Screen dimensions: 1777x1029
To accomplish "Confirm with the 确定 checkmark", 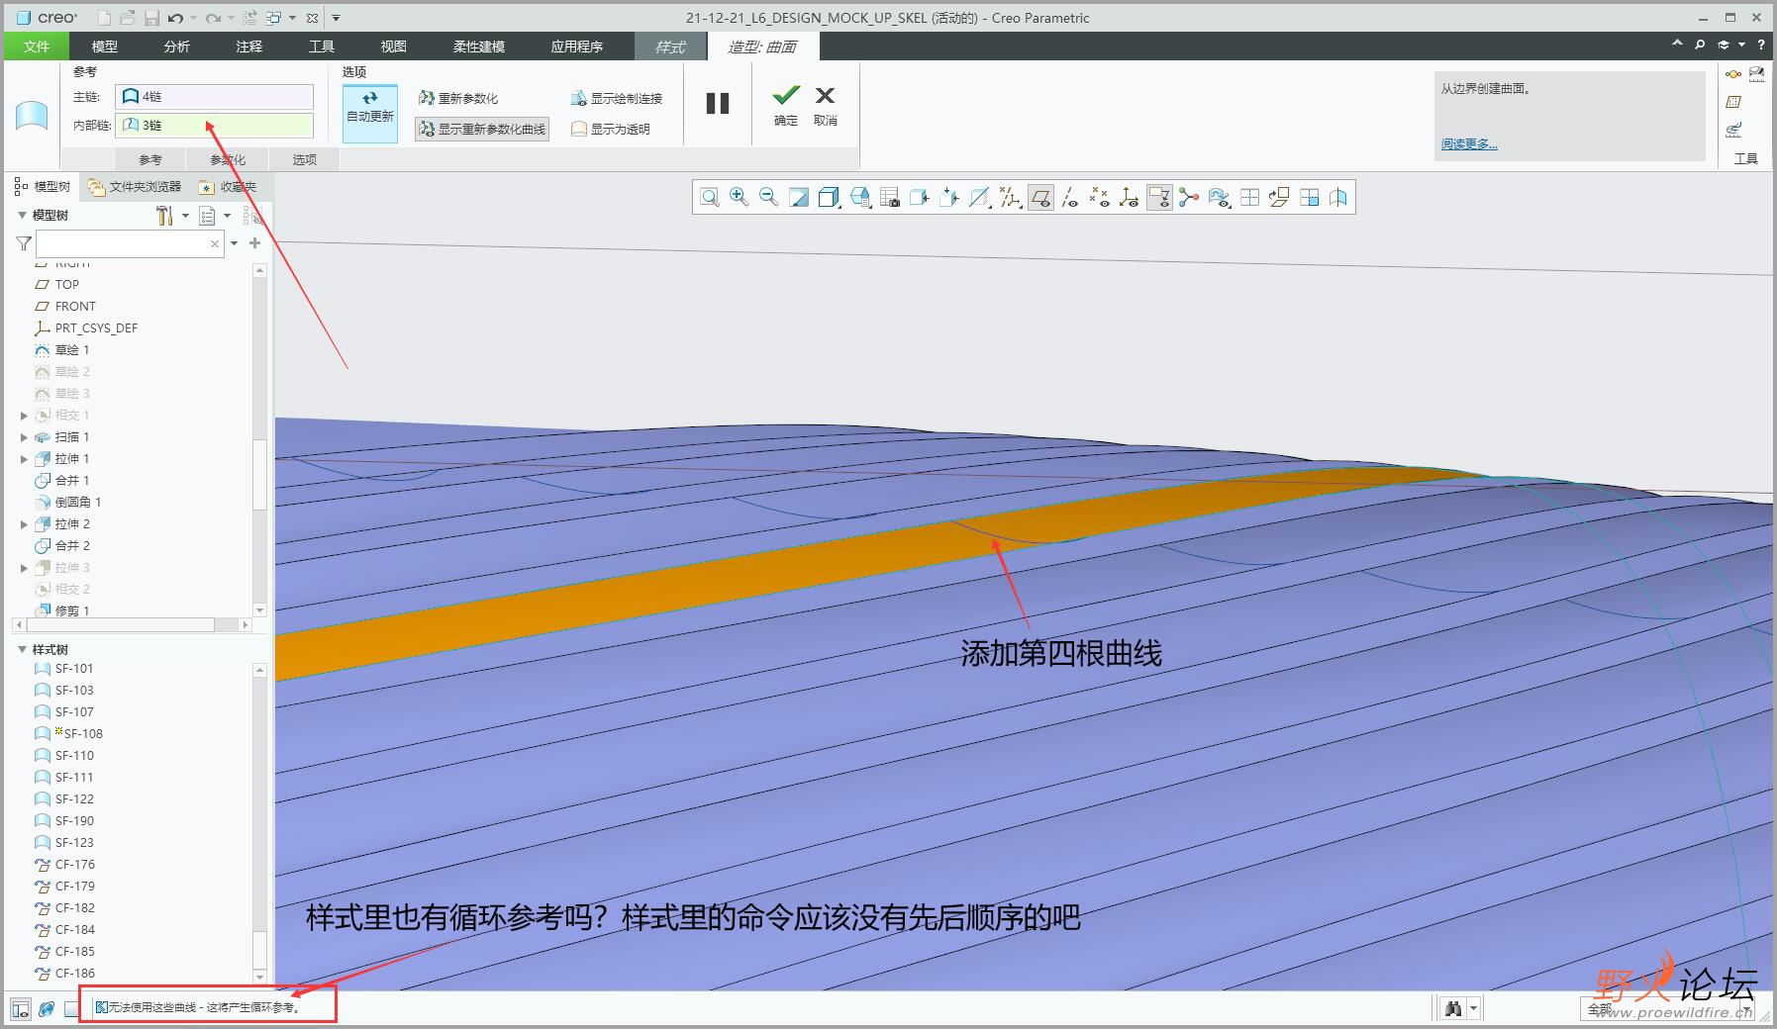I will [x=786, y=104].
